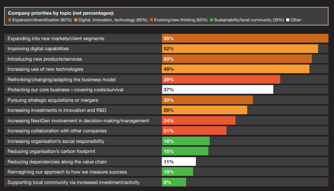334x191 pixels.
Task: Click the red Evolving/new thinking legend swatch
Action: [x=151, y=20]
